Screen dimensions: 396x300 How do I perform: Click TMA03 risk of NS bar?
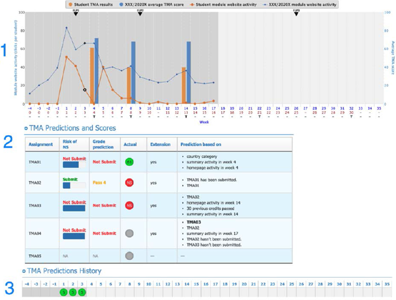coord(74,208)
